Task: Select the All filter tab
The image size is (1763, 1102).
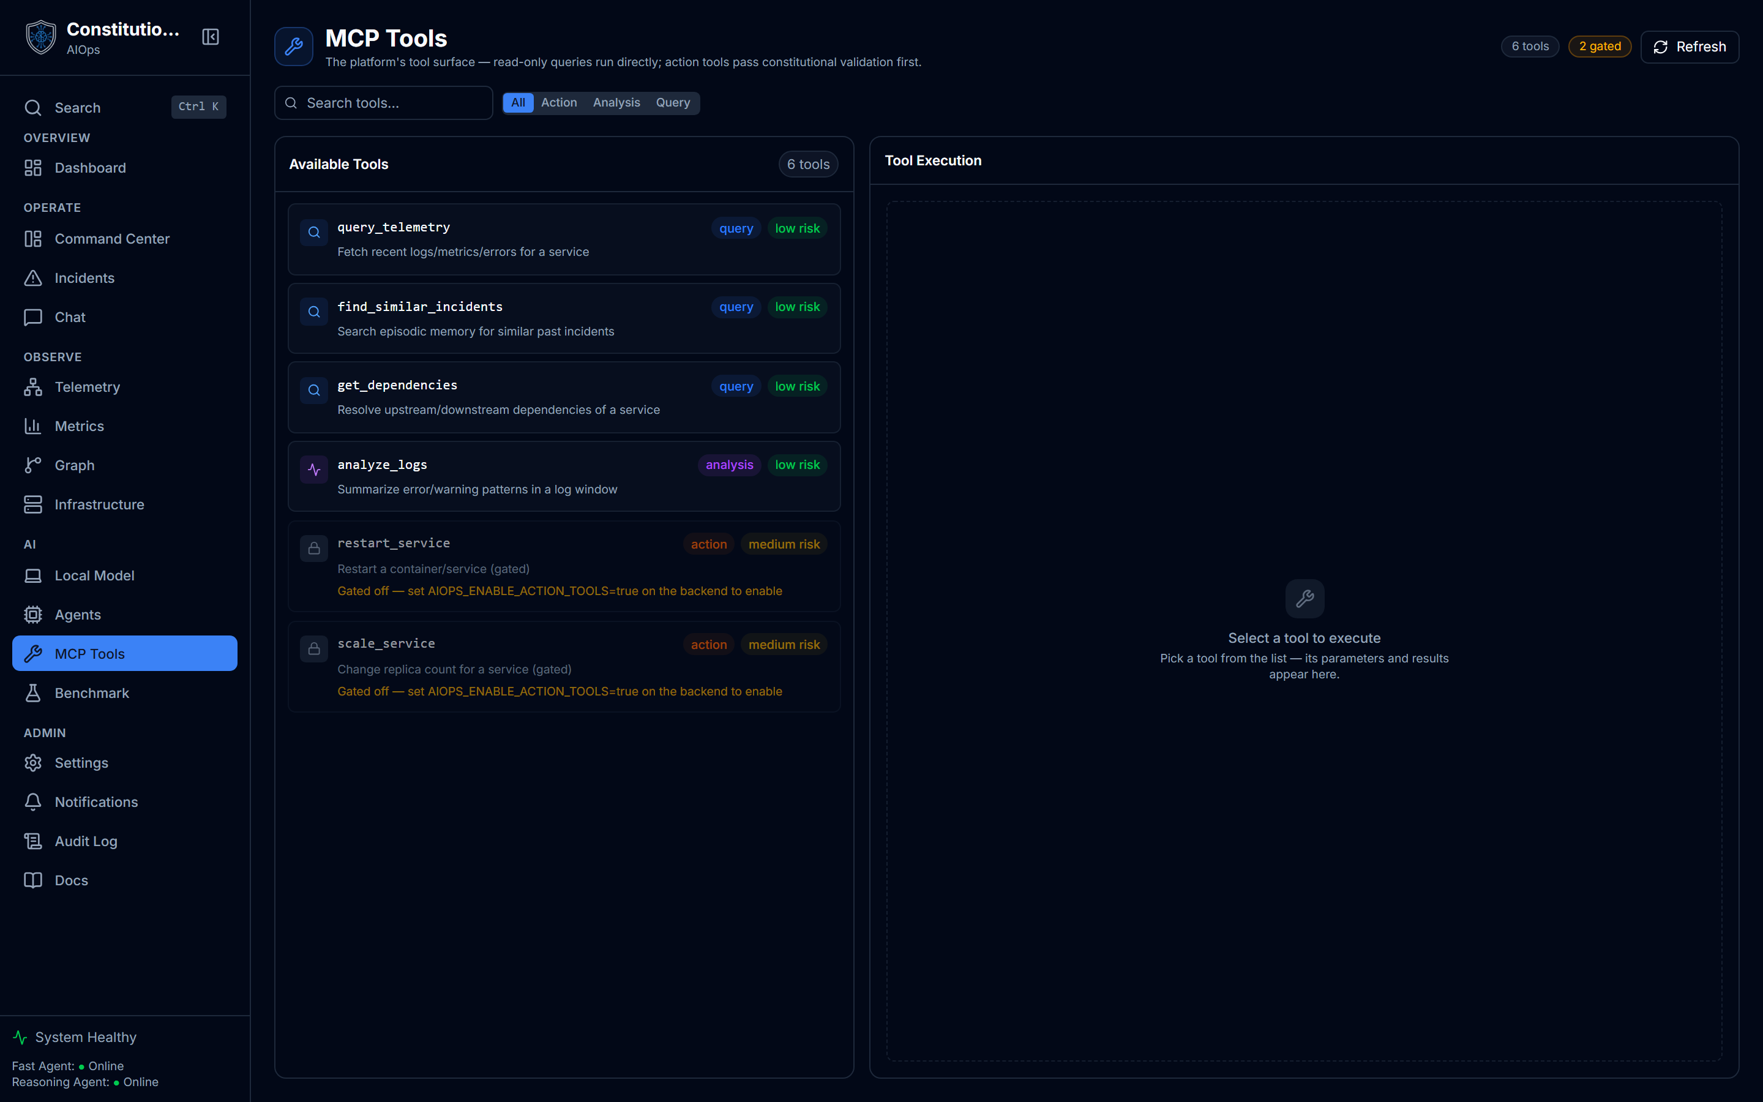Action: tap(518, 103)
